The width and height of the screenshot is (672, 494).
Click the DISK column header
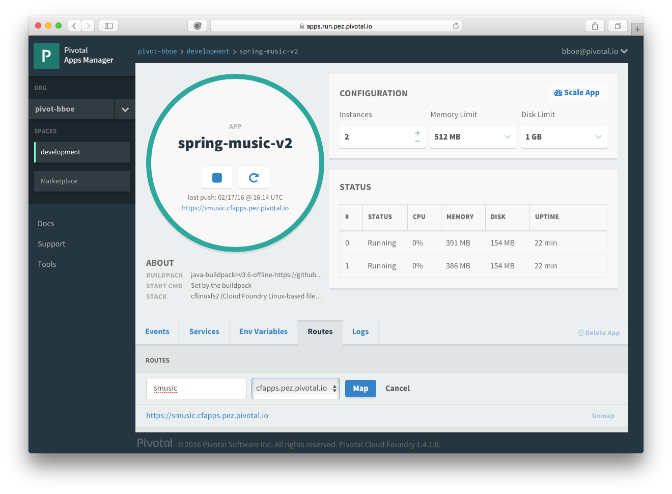pyautogui.click(x=498, y=217)
